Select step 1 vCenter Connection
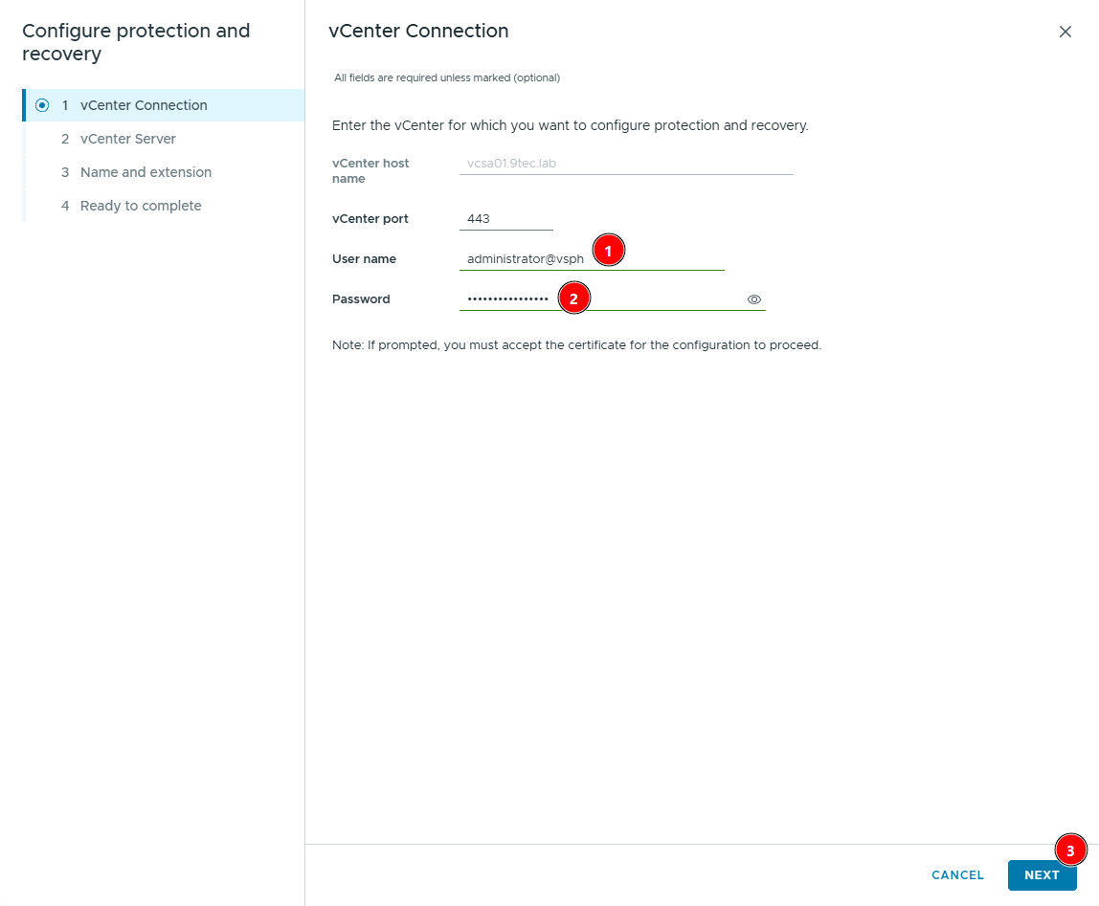1099x906 pixels. pos(164,105)
